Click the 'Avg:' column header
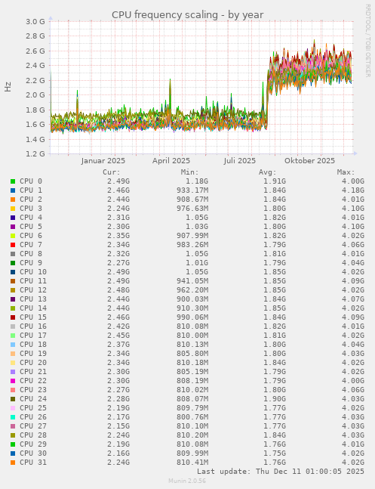This screenshot has width=375, height=489. tap(268, 172)
